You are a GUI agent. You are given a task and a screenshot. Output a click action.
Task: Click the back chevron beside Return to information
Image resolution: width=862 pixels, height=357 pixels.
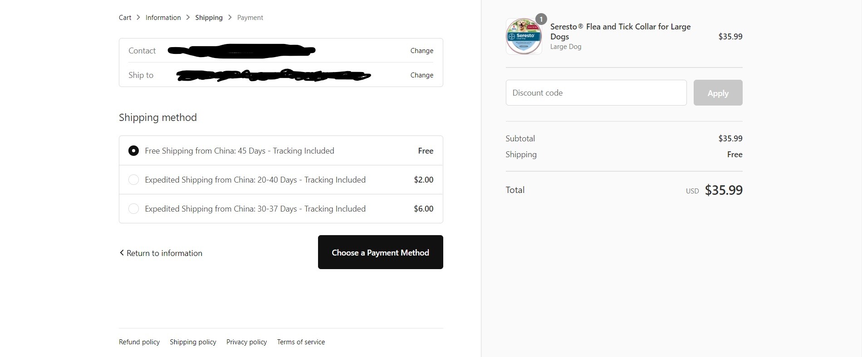click(122, 253)
